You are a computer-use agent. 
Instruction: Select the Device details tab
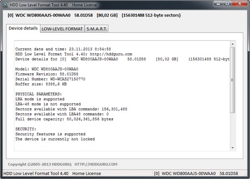tap(23, 28)
